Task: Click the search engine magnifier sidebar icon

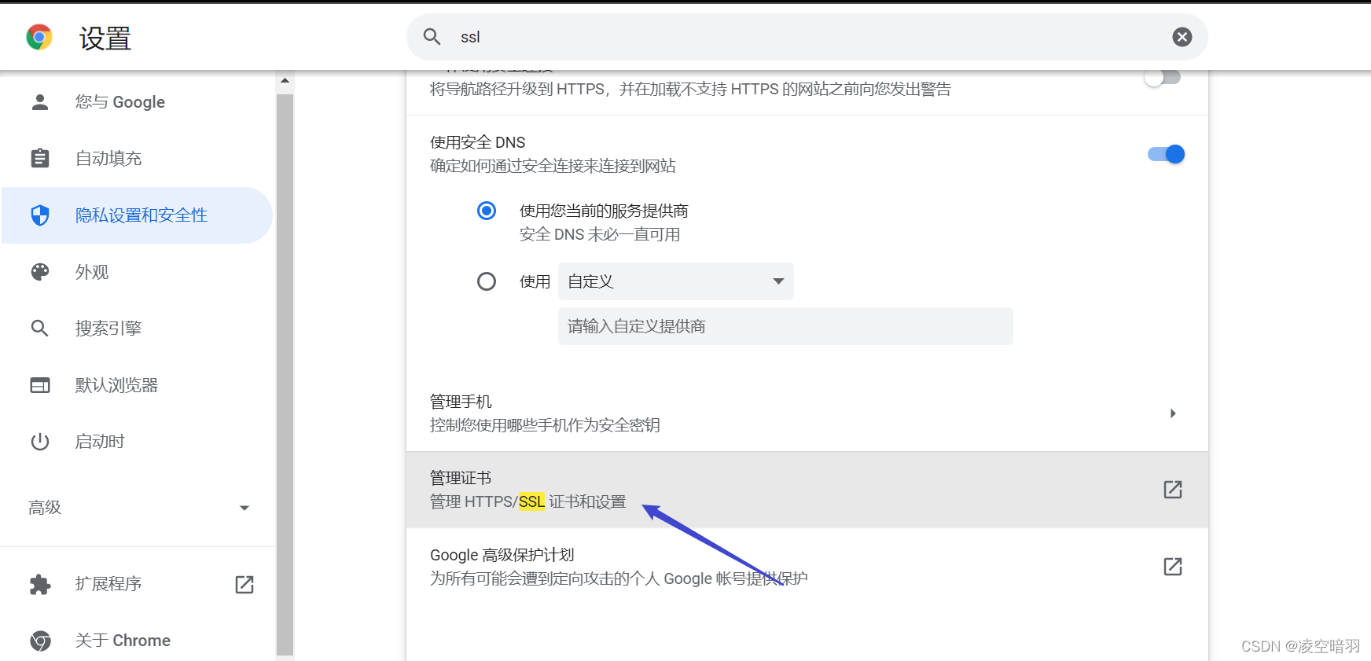Action: point(39,329)
